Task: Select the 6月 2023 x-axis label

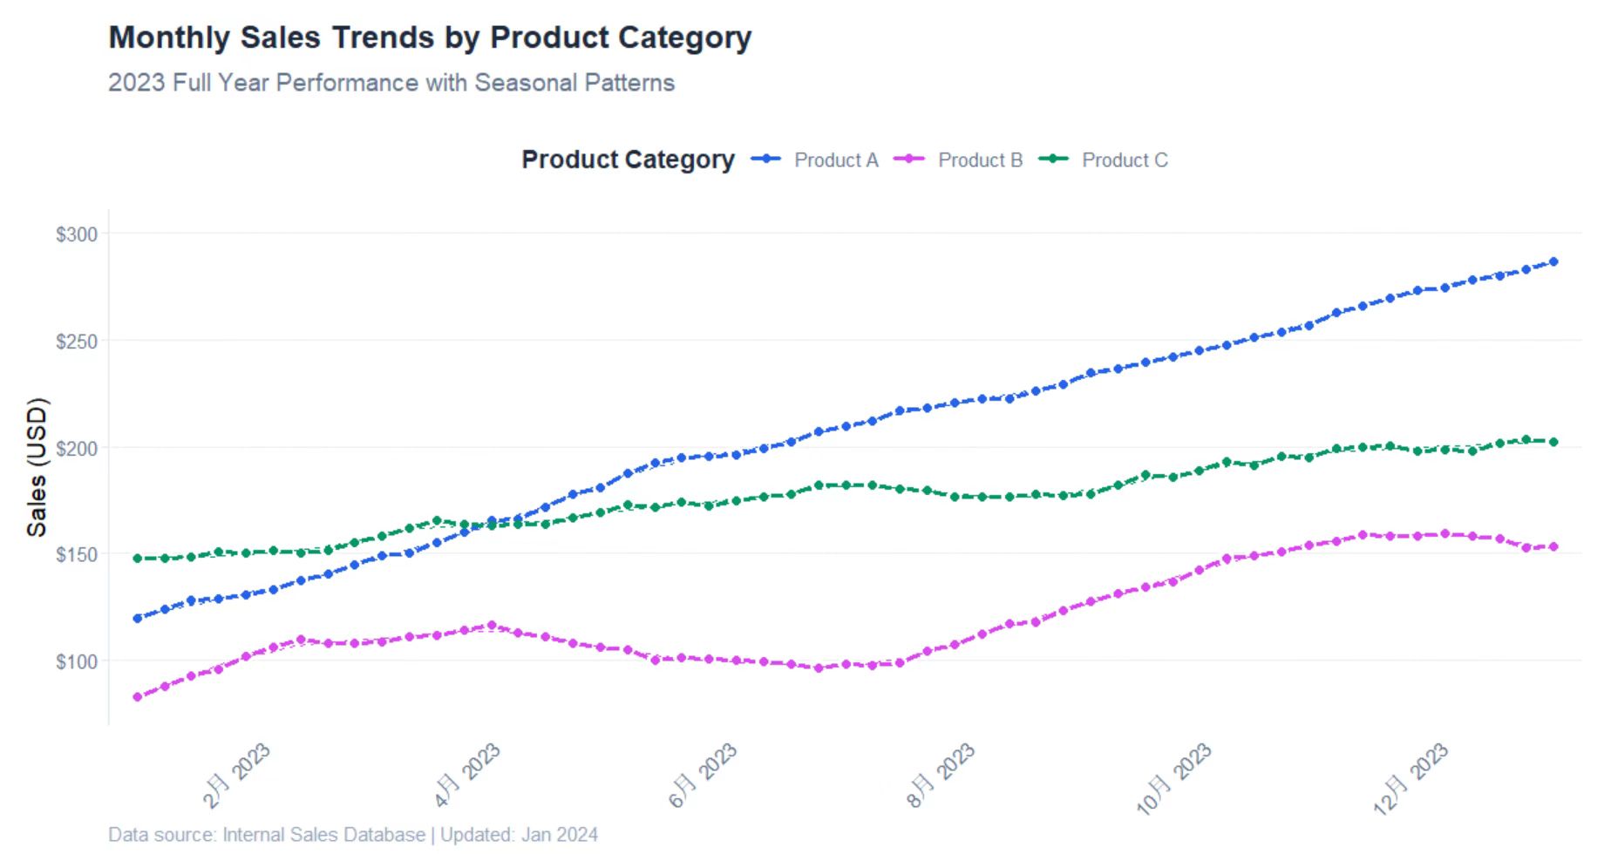Action: [x=704, y=775]
